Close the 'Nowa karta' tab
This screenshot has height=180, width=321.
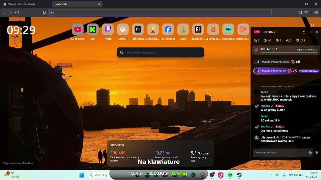pos(99,4)
